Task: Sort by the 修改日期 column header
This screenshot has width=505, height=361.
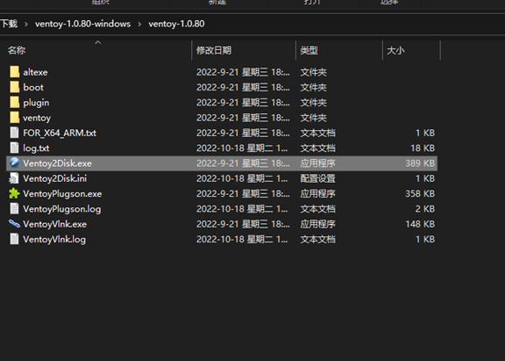Action: click(x=214, y=50)
